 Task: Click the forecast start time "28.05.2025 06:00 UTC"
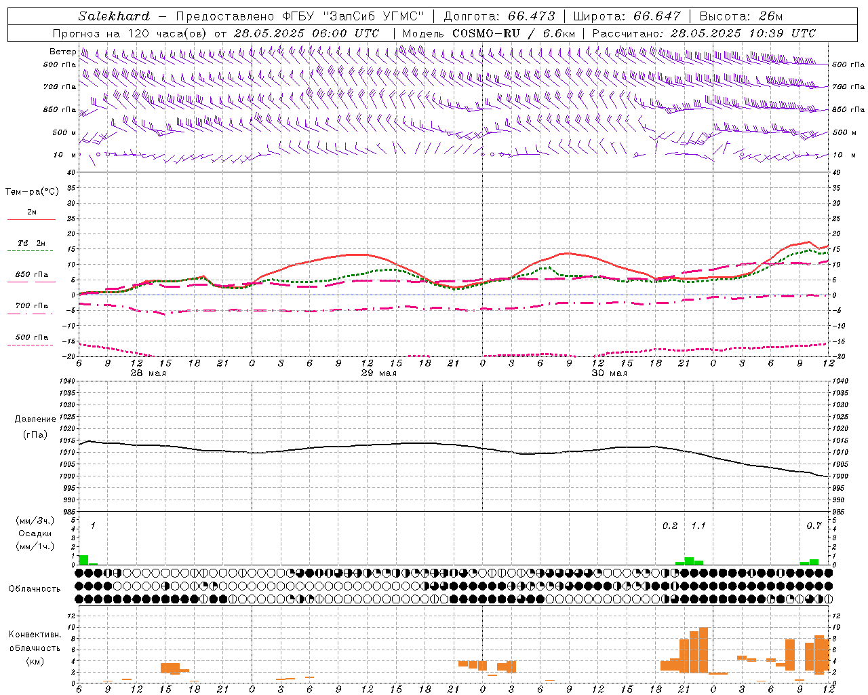tap(307, 33)
